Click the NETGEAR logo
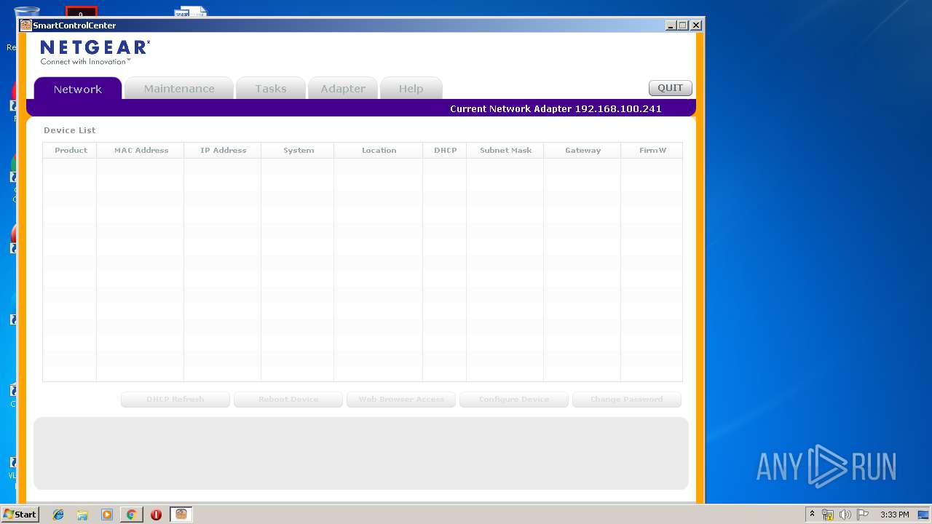Screen dimensions: 932x524 [x=95, y=52]
